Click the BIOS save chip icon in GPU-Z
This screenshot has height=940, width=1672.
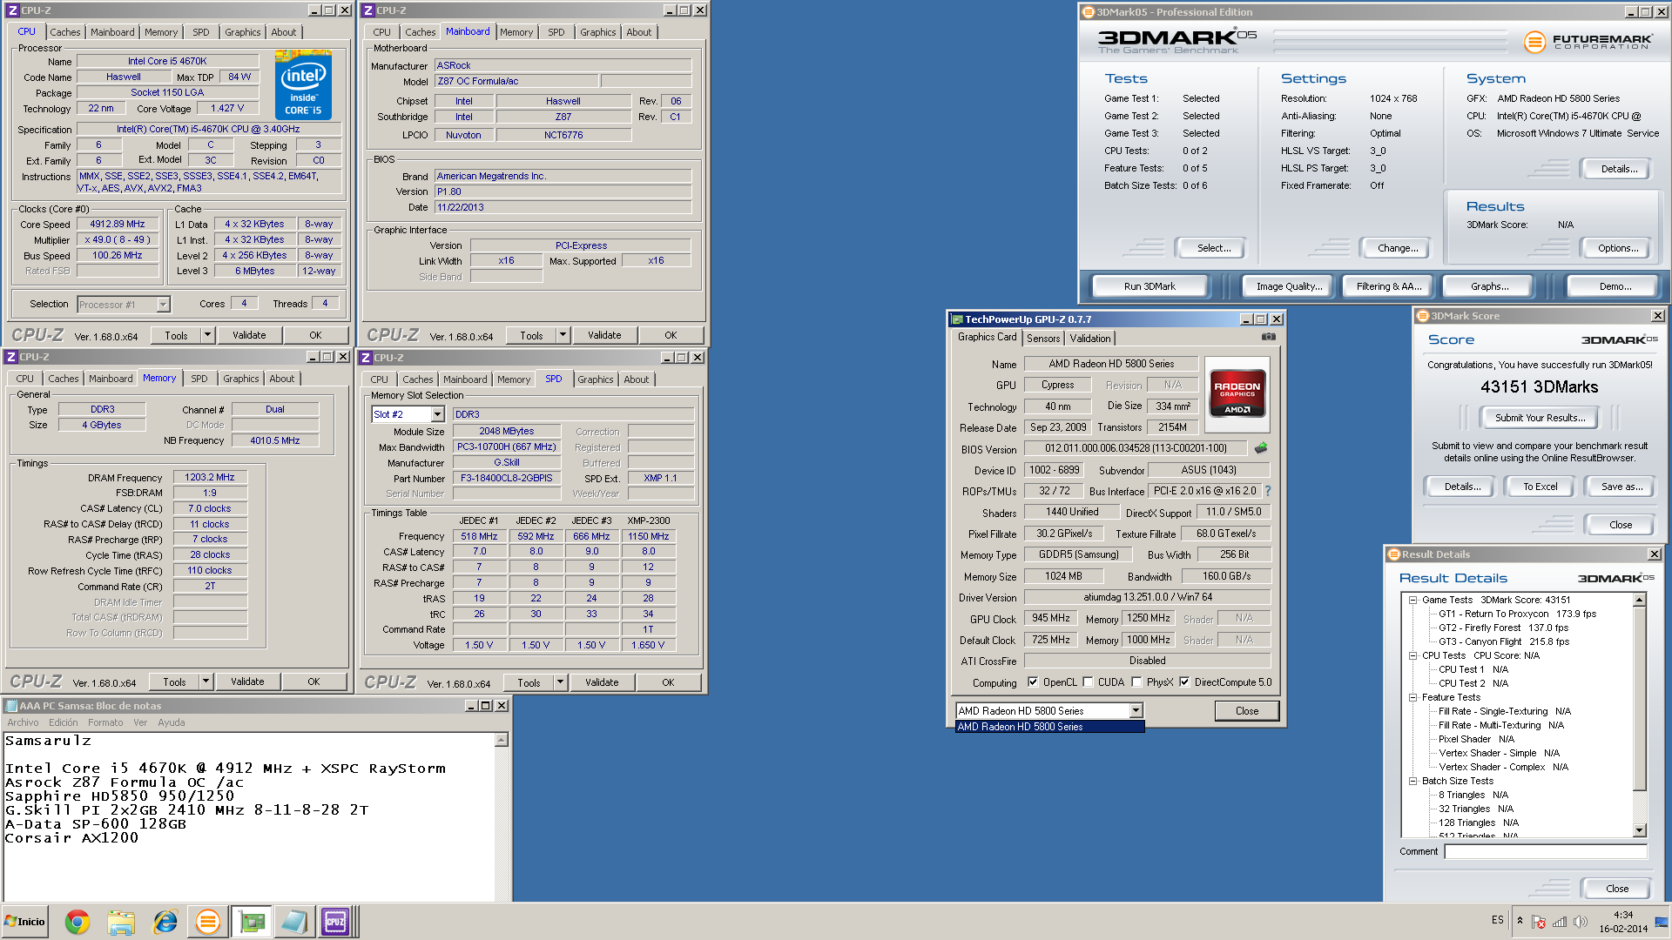pyautogui.click(x=1261, y=448)
